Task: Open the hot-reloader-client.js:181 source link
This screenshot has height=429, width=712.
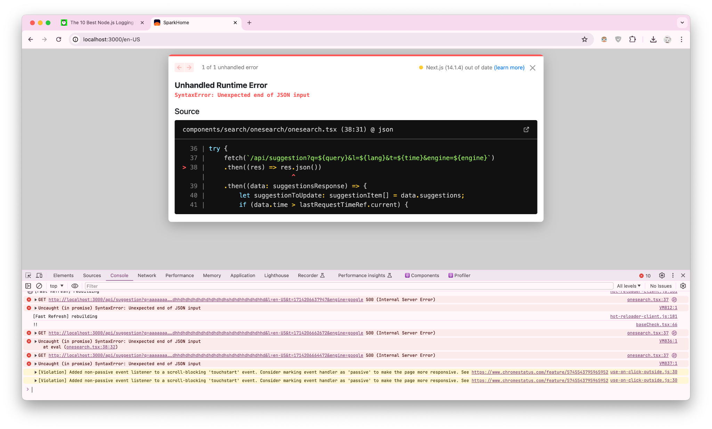Action: pos(644,316)
